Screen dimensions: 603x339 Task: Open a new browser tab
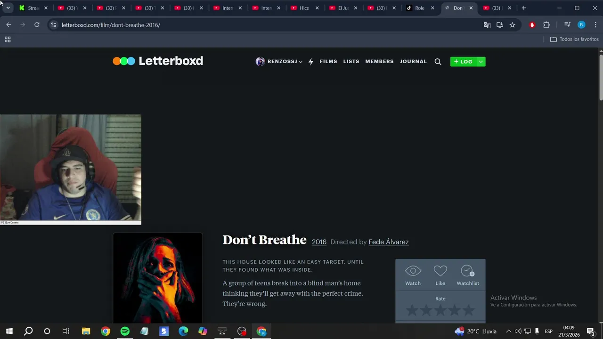[x=523, y=8]
